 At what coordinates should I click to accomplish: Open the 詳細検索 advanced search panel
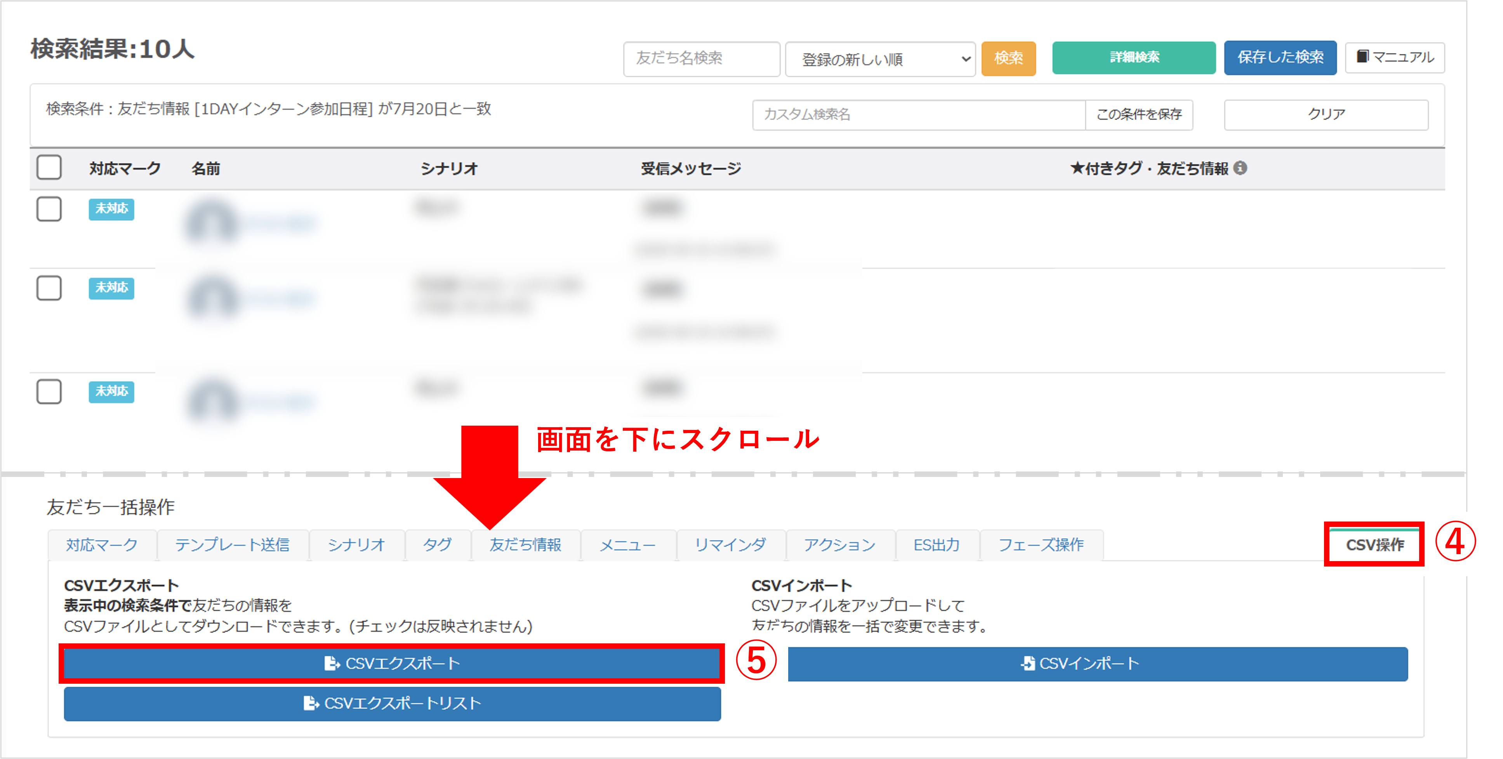(x=1134, y=57)
